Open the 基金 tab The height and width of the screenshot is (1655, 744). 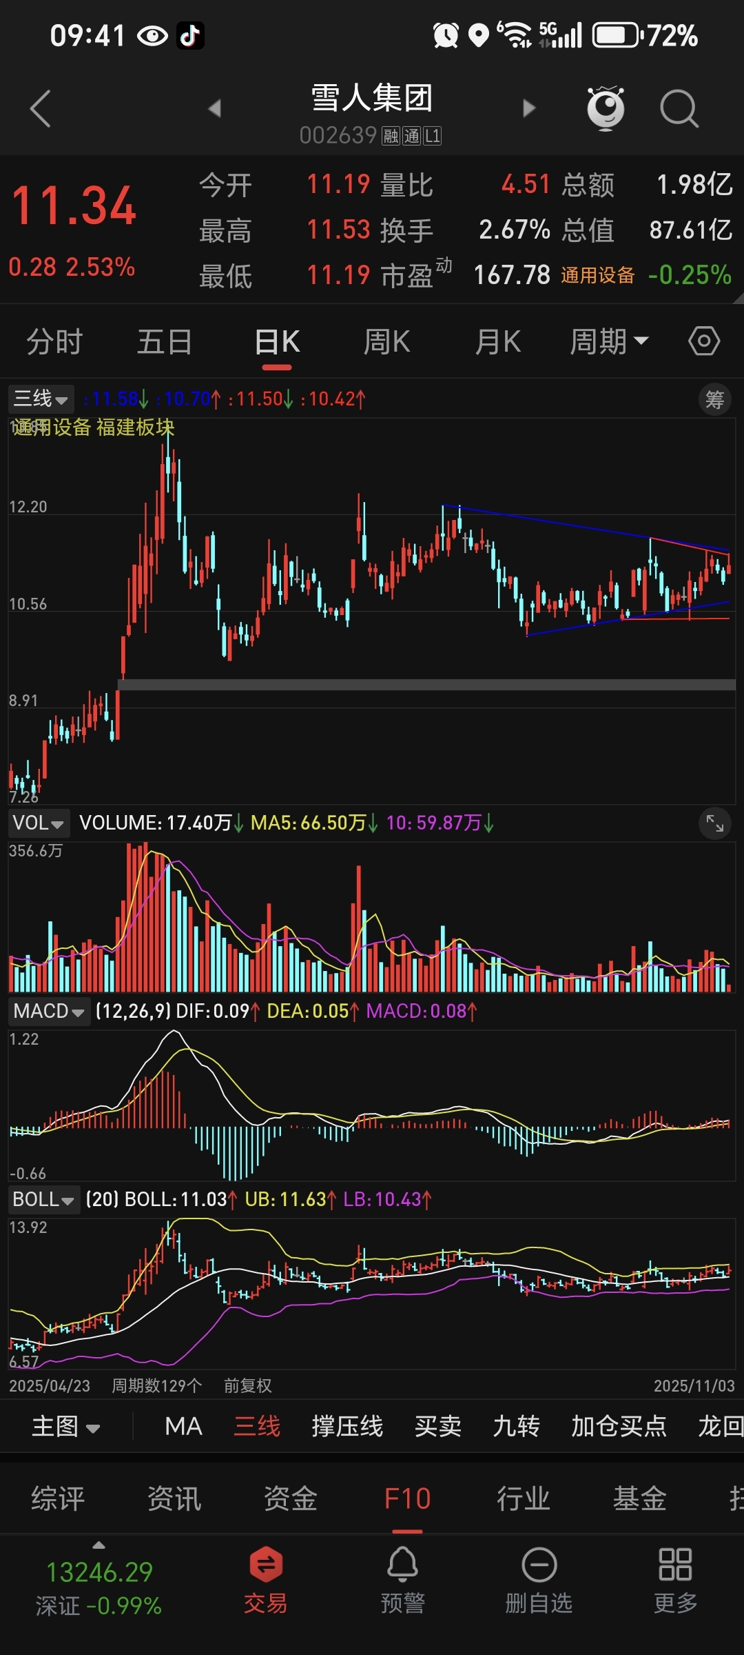tap(640, 1498)
